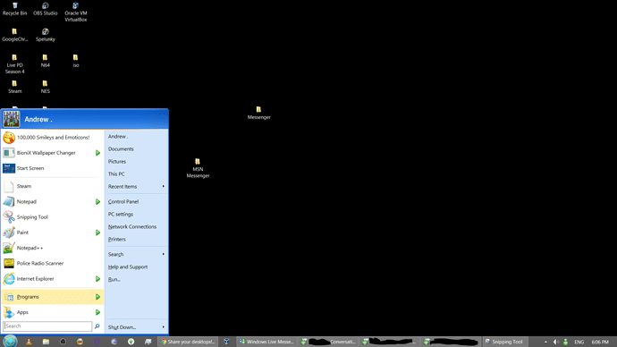Screen dimensions: 617x347
Task: Click the Run... menu item
Action: [114, 279]
